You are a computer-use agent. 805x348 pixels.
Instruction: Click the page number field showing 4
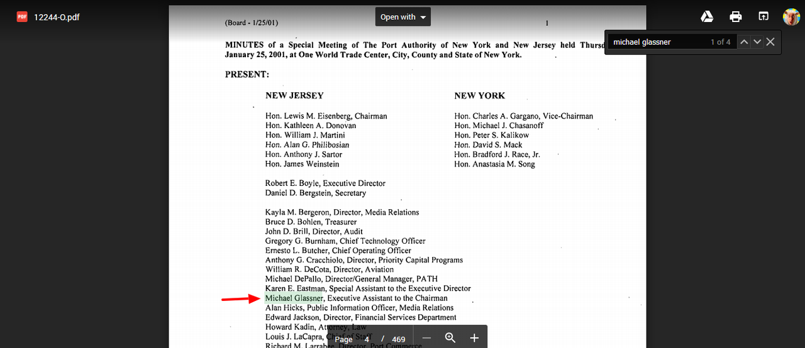point(367,339)
